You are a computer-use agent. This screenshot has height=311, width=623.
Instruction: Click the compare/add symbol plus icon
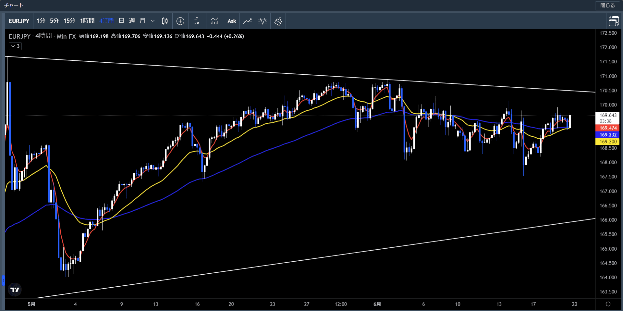180,21
